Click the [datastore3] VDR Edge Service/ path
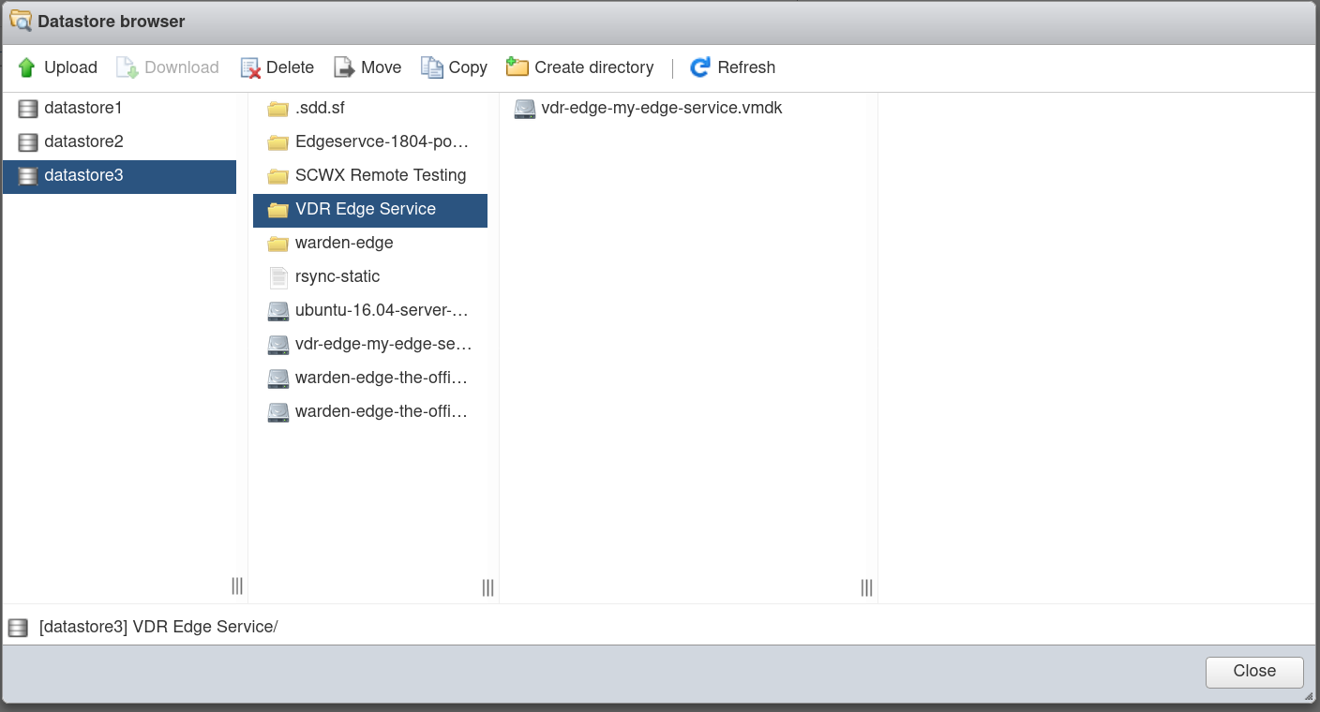Image resolution: width=1320 pixels, height=712 pixels. 158,628
